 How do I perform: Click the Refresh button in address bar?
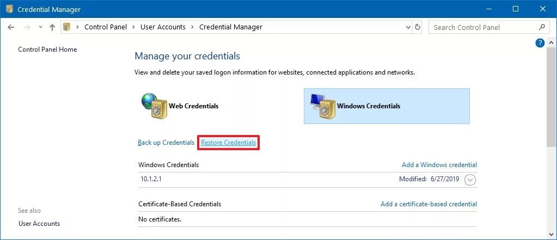[x=418, y=27]
